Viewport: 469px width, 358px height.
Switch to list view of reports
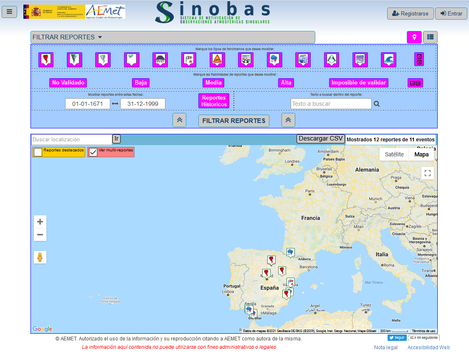click(430, 37)
